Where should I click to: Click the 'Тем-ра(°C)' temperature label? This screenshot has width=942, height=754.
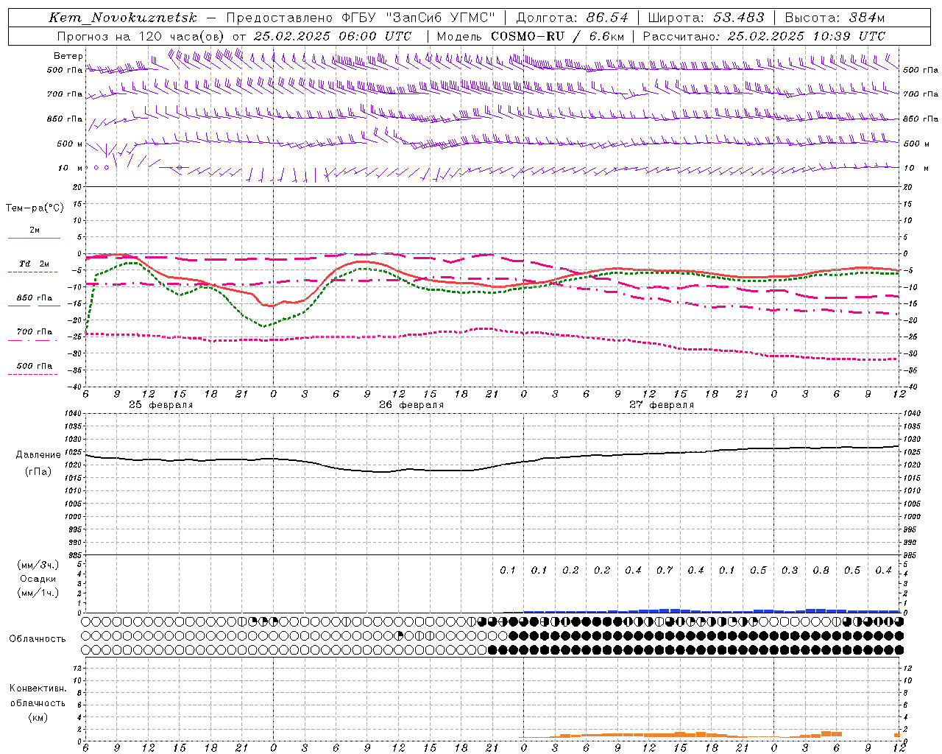point(35,208)
